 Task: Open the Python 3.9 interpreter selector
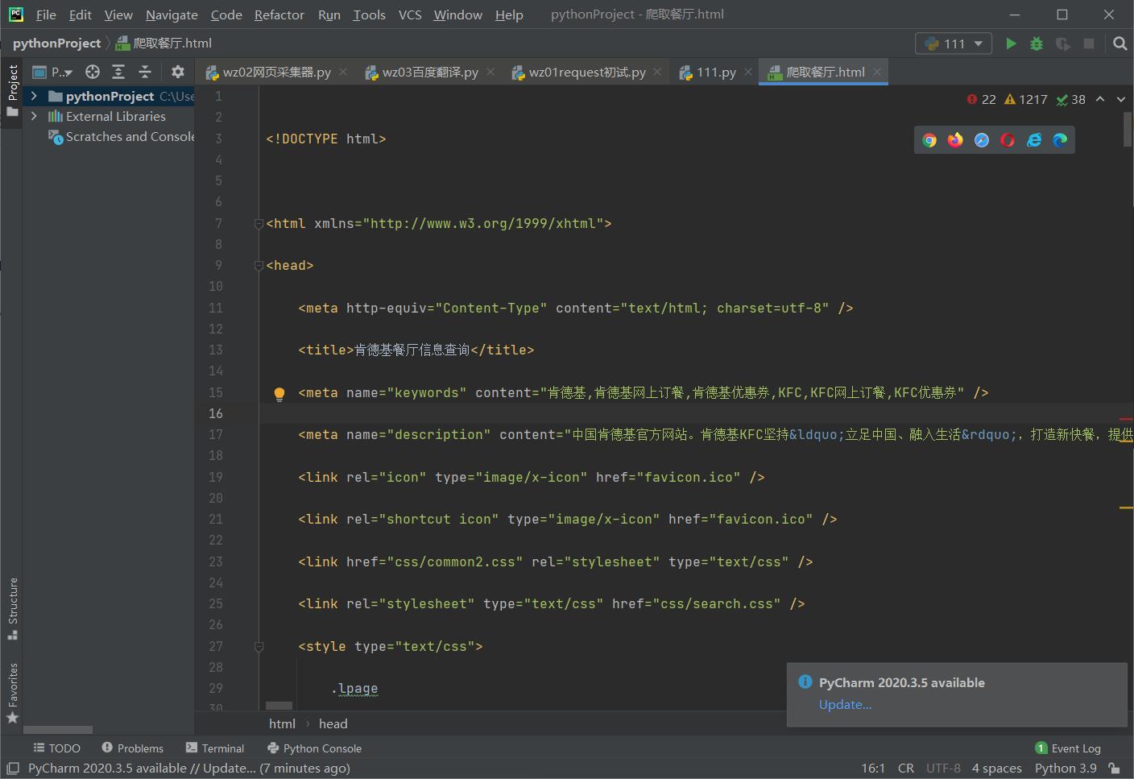[x=1066, y=769]
